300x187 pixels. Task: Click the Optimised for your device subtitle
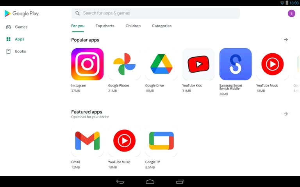click(x=90, y=117)
